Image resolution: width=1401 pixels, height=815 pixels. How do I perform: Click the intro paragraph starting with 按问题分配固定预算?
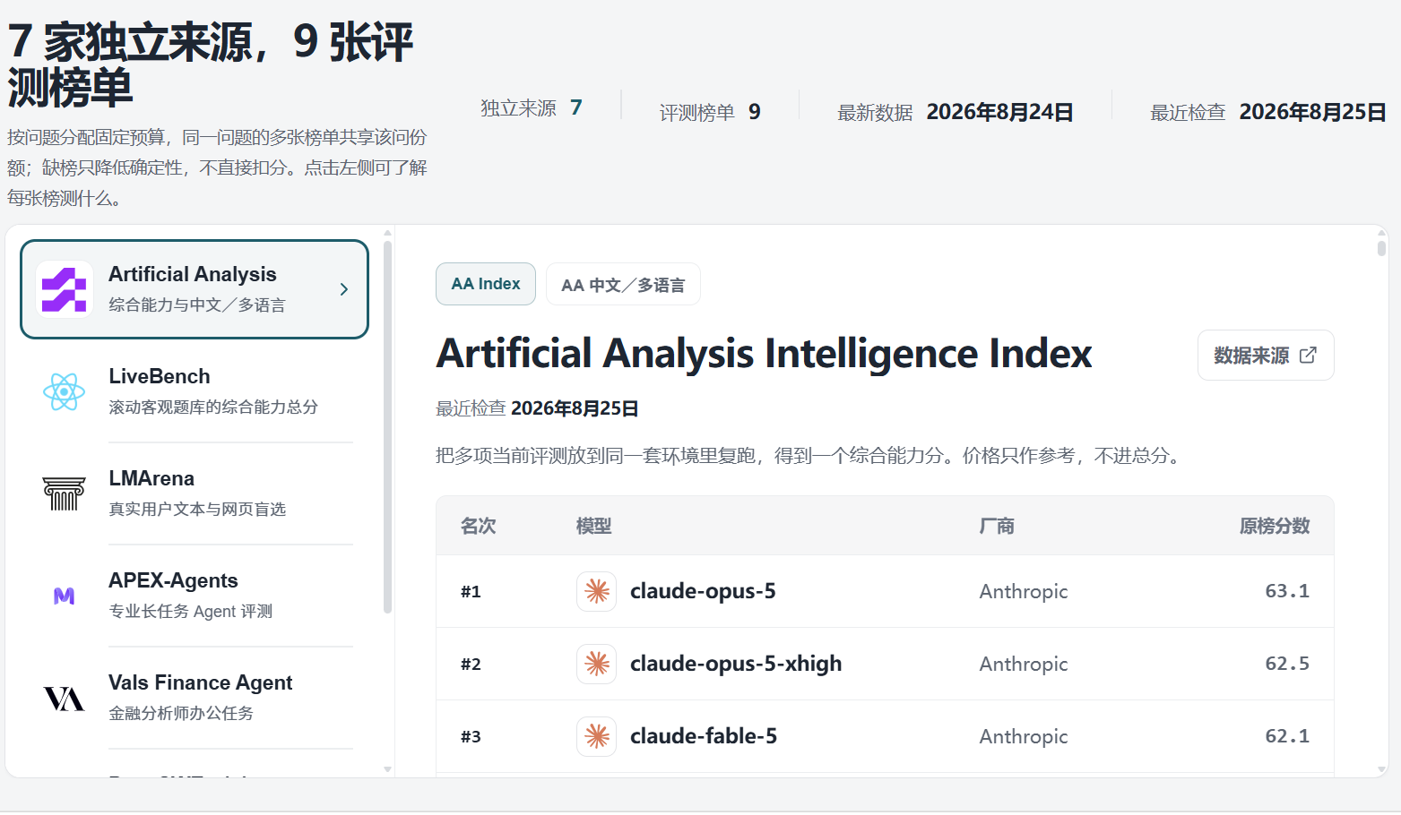218,167
